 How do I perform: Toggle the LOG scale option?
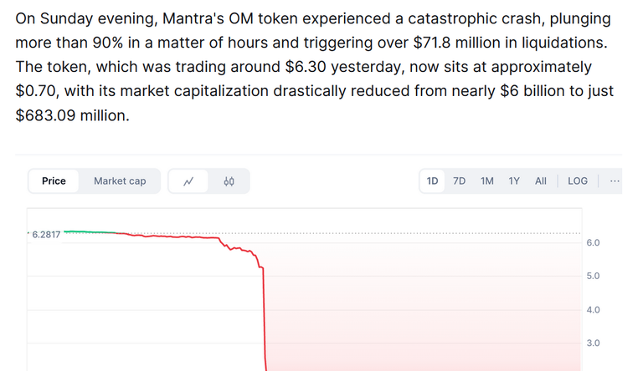click(x=578, y=181)
